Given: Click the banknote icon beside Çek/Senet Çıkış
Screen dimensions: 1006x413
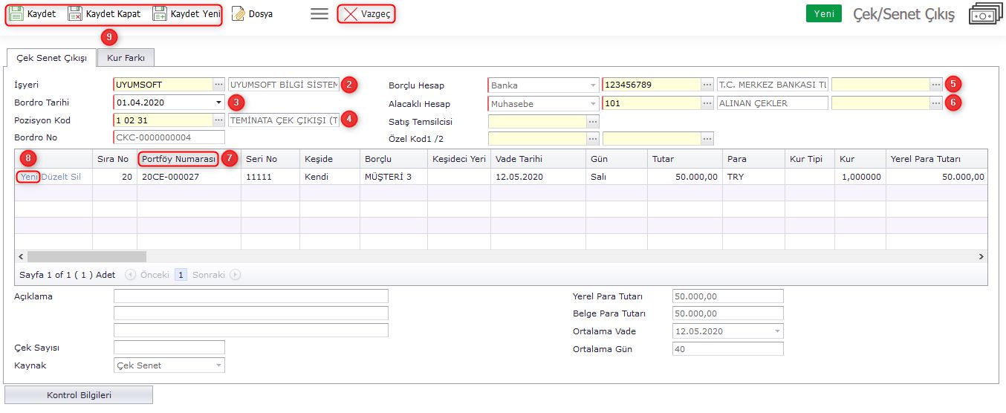Looking at the screenshot, I should click(x=985, y=14).
